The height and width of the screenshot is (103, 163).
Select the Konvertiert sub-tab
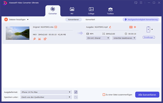coord(90,20)
